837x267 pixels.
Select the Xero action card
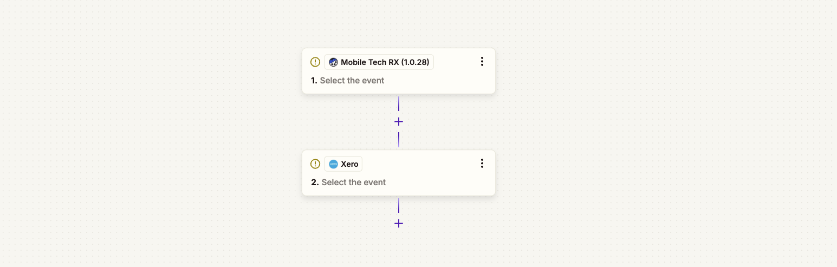(399, 173)
